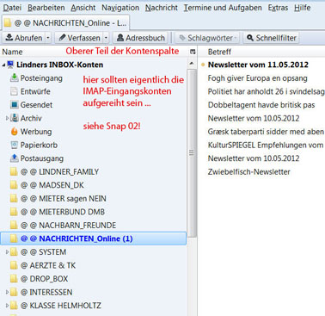Open the Verfassen dropdown arrow

[106, 38]
